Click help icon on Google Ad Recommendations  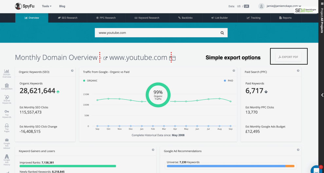tap(298, 150)
